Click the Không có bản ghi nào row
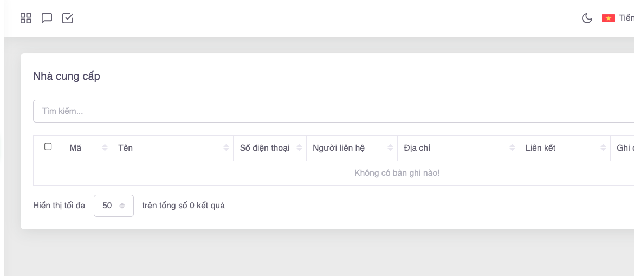Viewport: 634px width, 276px height. (397, 174)
